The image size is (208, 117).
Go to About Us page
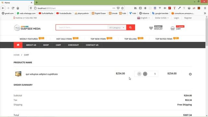(31, 45)
